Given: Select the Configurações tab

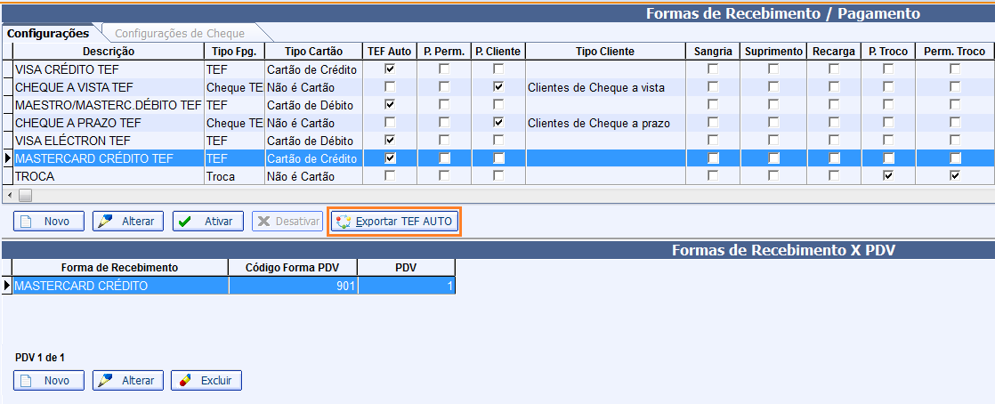Looking at the screenshot, I should tap(48, 34).
